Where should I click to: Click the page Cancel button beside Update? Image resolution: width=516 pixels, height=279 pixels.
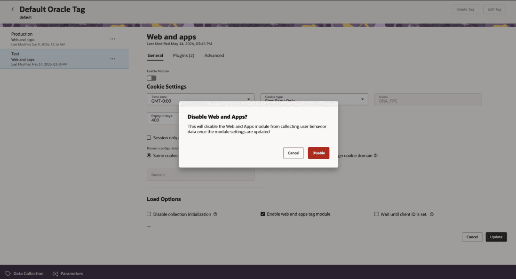tap(472, 237)
